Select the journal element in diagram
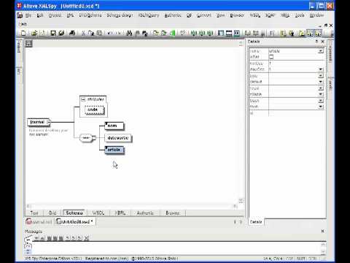 37,122
